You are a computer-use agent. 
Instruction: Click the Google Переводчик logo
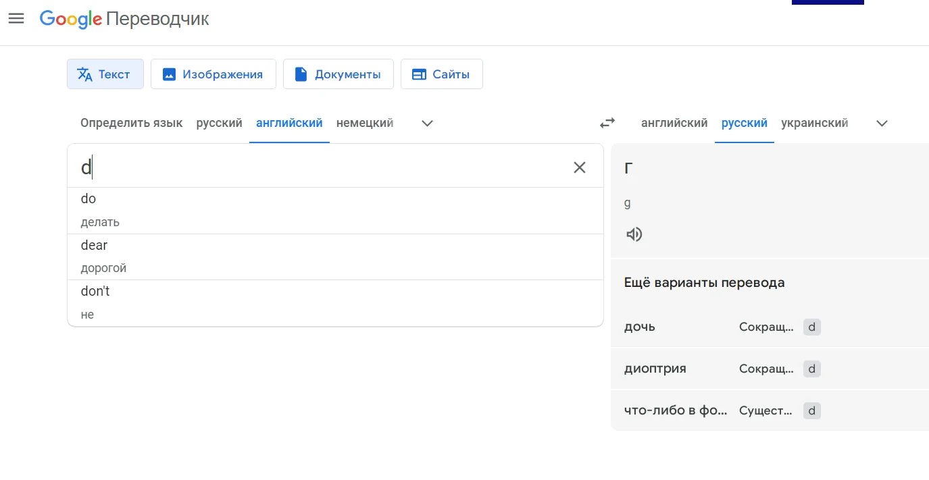(x=124, y=19)
